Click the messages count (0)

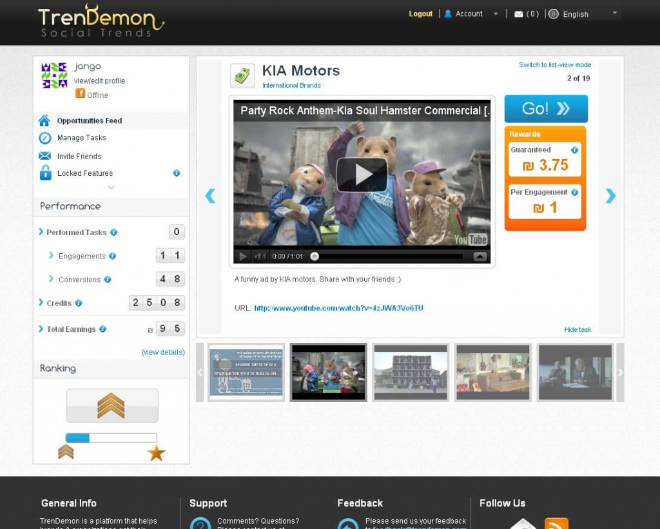532,14
